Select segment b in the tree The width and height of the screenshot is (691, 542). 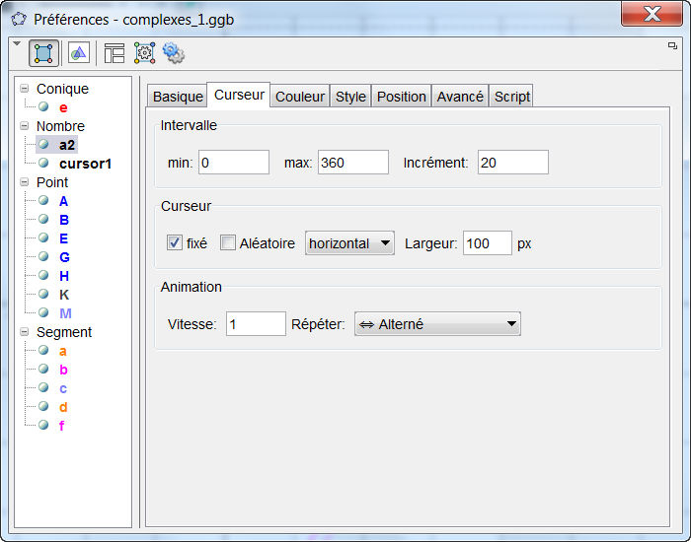[x=63, y=370]
